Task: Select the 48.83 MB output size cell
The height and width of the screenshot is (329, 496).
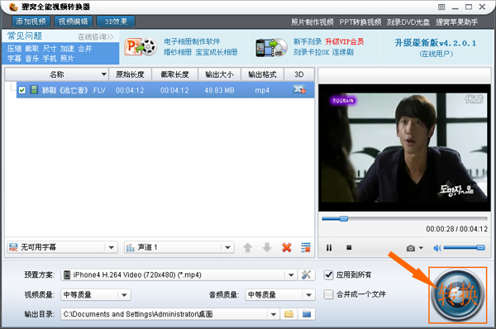Action: pyautogui.click(x=220, y=90)
